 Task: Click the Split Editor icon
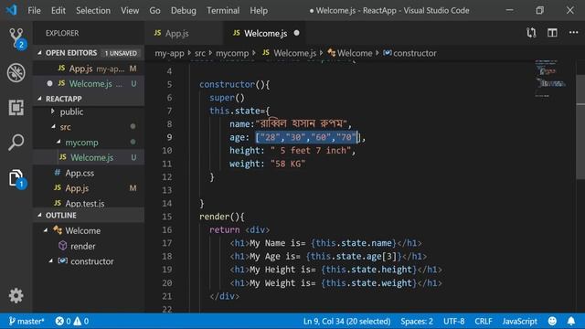pos(552,33)
